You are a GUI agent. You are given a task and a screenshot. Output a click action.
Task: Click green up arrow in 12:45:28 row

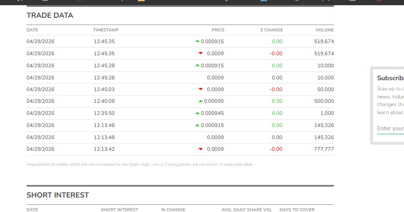pyautogui.click(x=197, y=66)
